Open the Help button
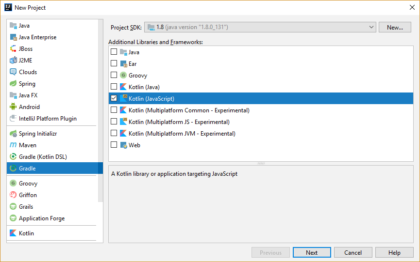This screenshot has height=262, width=420. pyautogui.click(x=394, y=252)
